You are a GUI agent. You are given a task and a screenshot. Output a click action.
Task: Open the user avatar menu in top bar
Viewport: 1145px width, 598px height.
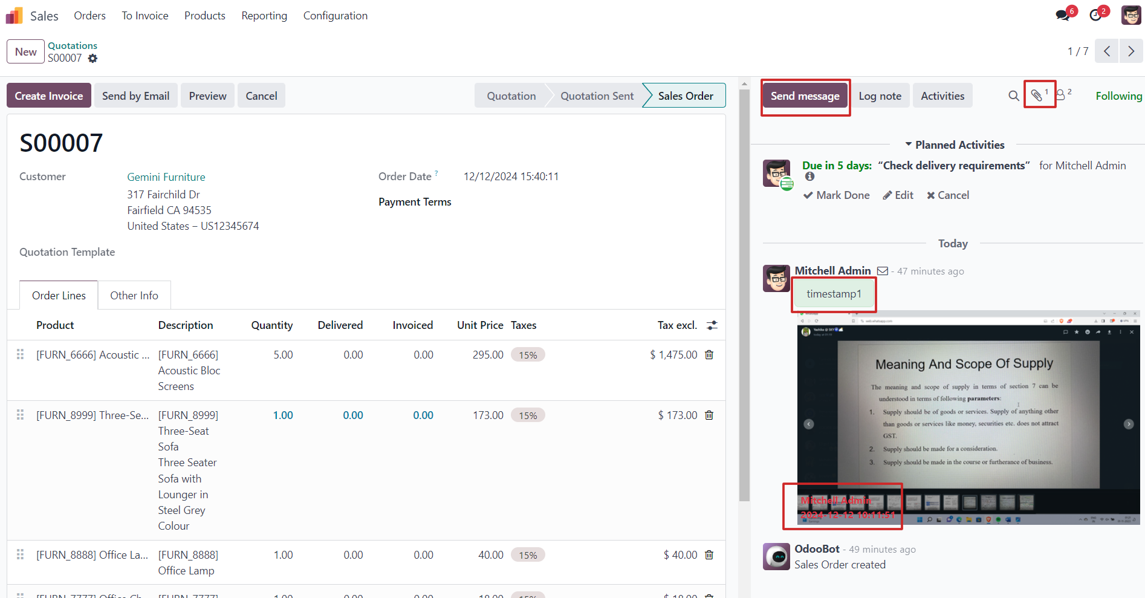(1131, 15)
